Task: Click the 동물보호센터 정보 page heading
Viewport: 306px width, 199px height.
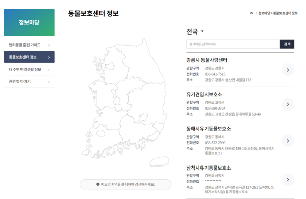Action: coord(93,13)
